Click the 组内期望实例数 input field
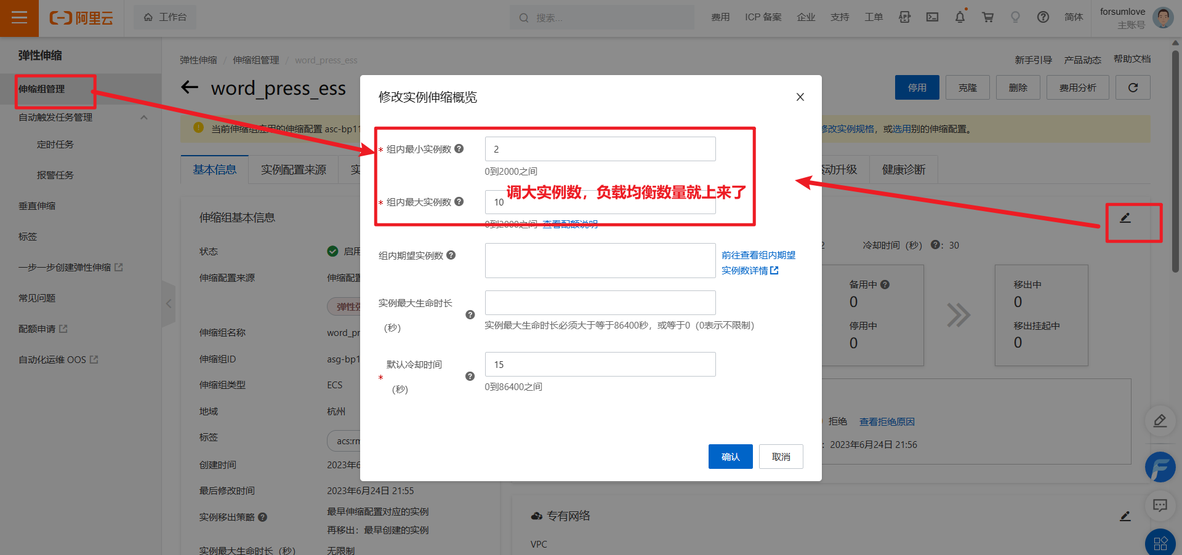 [x=600, y=260]
